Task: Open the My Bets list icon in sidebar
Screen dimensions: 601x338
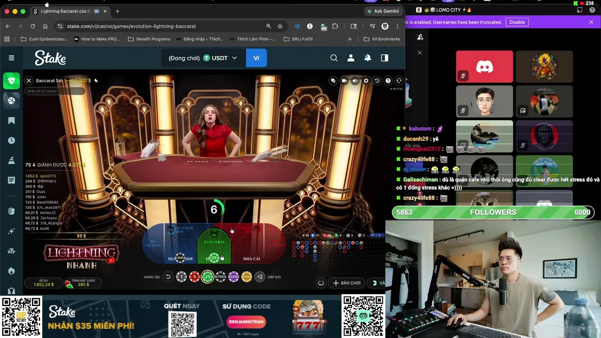Action: click(11, 180)
